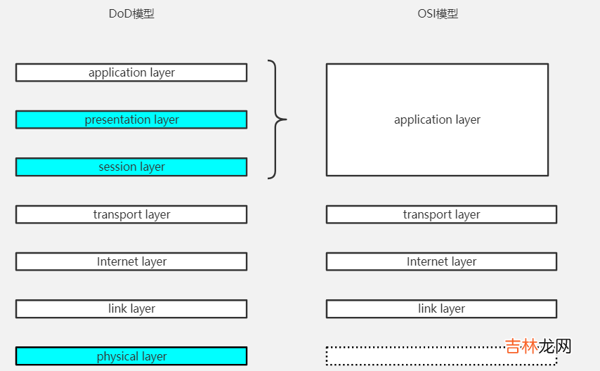Click the red 吉林 watermark text

pos(521,346)
